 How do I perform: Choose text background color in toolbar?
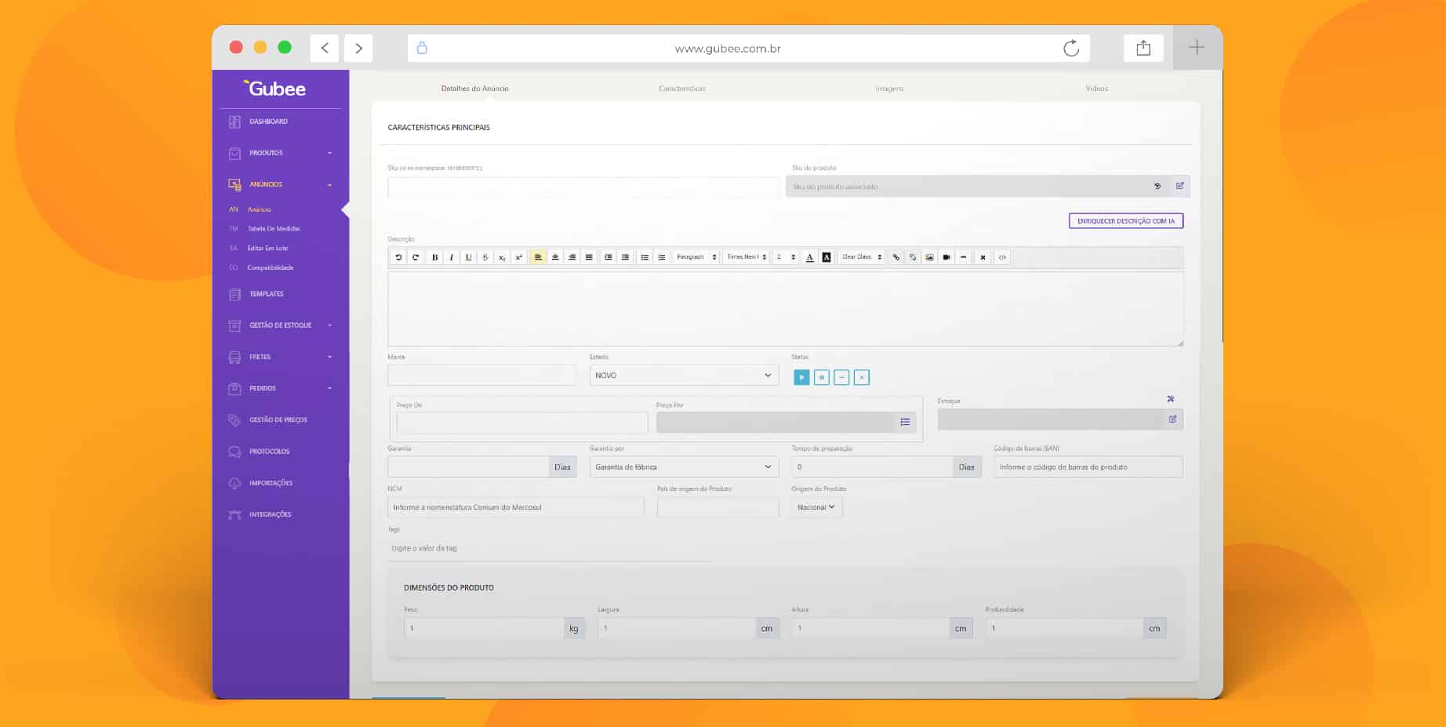[x=827, y=257]
